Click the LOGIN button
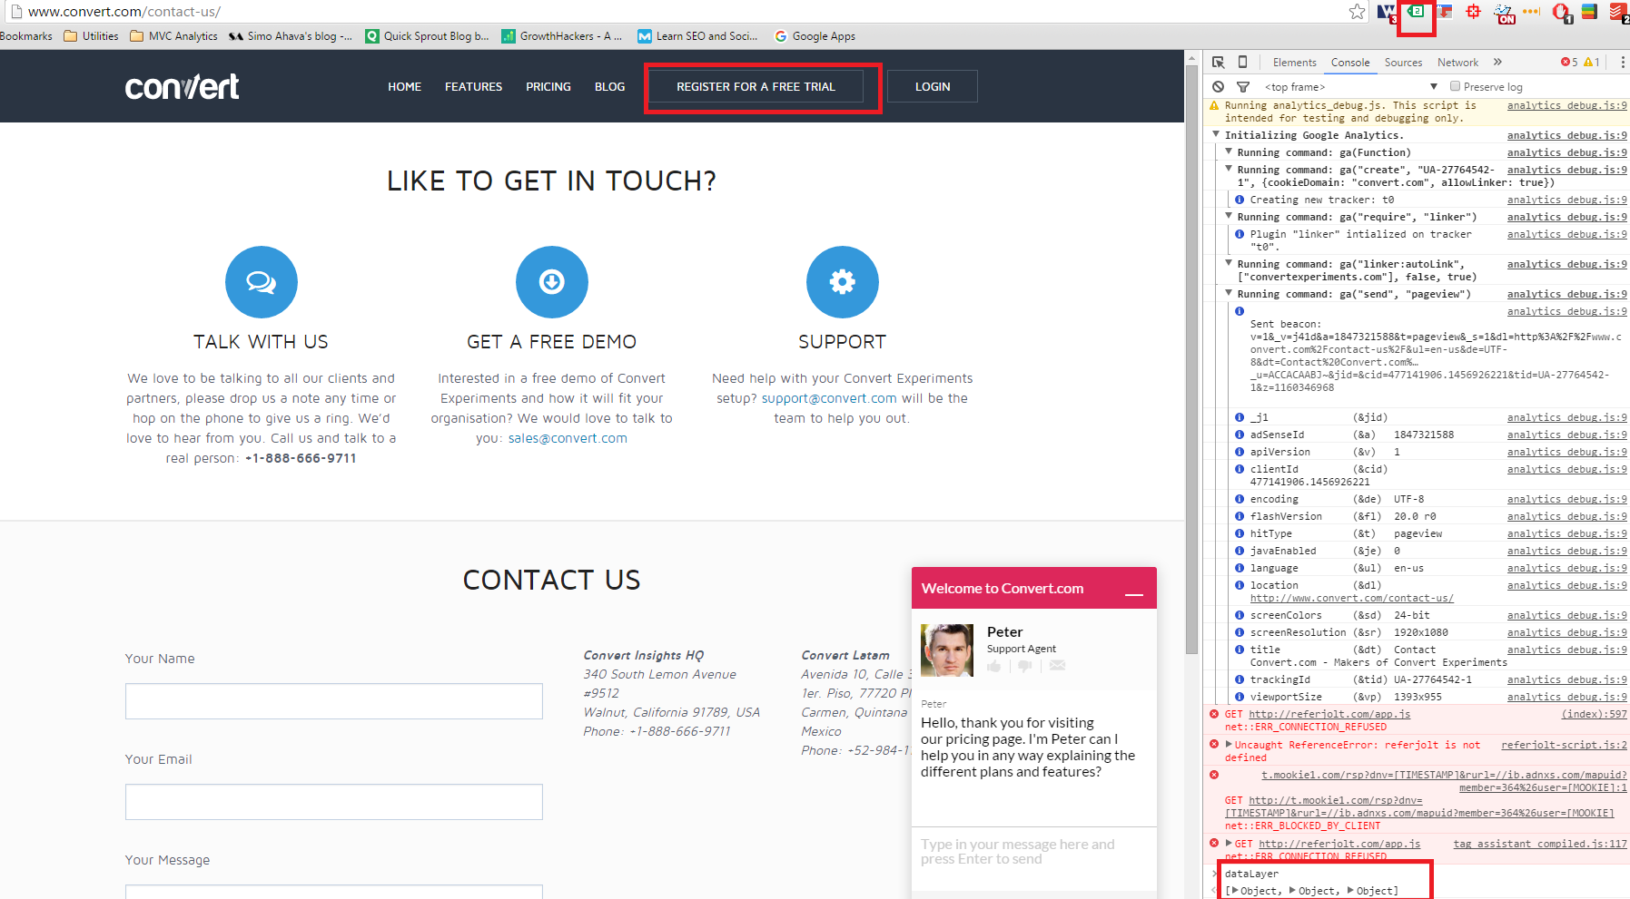 pyautogui.click(x=933, y=87)
